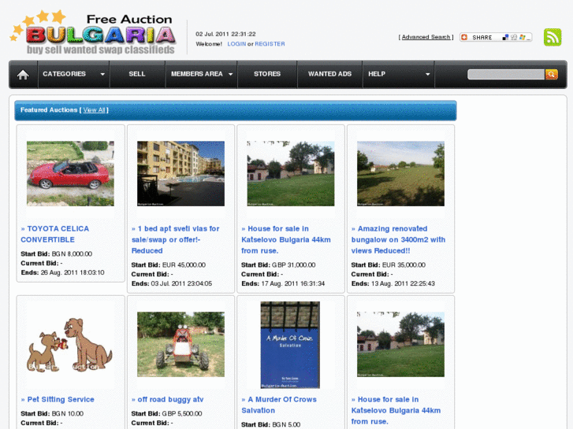Viewport: 573px width, 429px height.
Task: Click the REGISTER link
Action: [270, 44]
